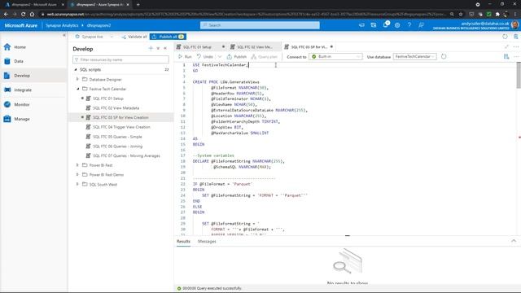The height and width of the screenshot is (293, 521).
Task: Open the Synapse live mode dropdown
Action: (94, 37)
